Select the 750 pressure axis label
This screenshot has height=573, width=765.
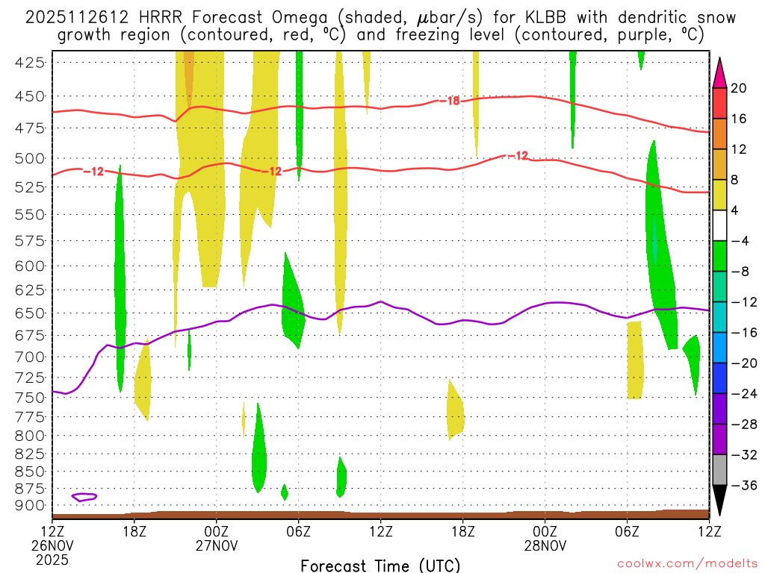pos(30,398)
